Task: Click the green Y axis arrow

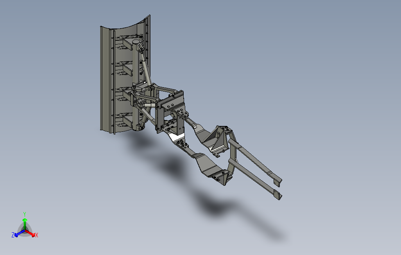Action: tap(25, 224)
